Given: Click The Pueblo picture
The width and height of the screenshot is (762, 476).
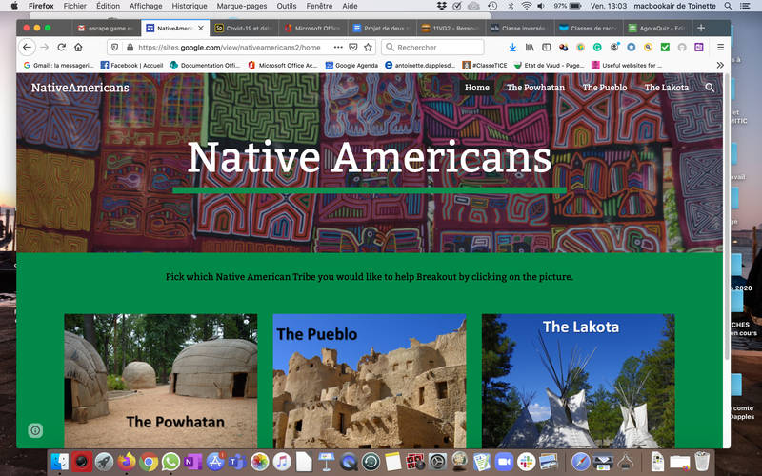Looking at the screenshot, I should click(370, 381).
